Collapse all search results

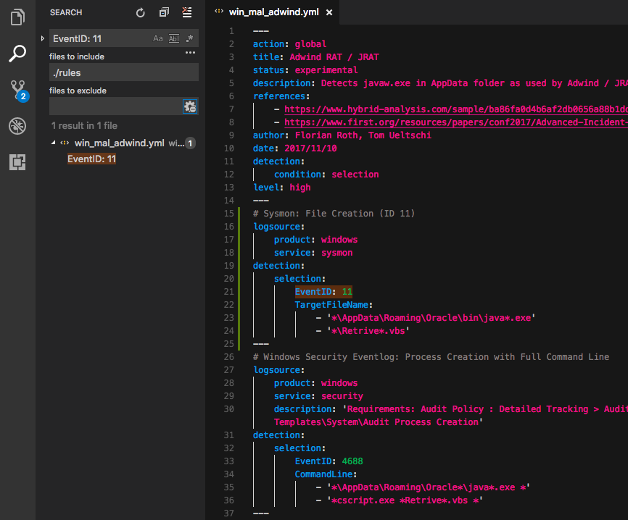tap(164, 12)
